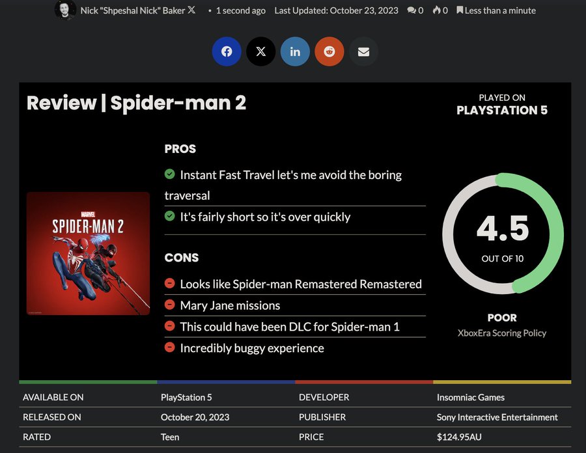This screenshot has width=586, height=453.
Task: Click red minus beside DLC for Spider-man 1
Action: 170,325
